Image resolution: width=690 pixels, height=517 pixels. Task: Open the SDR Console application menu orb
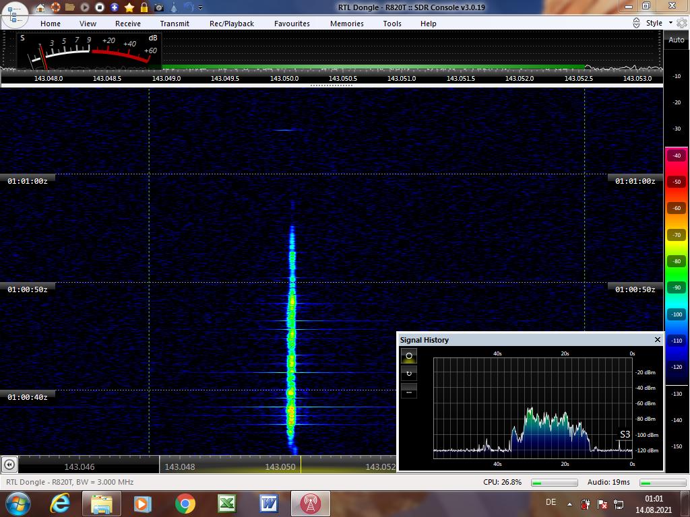coord(14,14)
